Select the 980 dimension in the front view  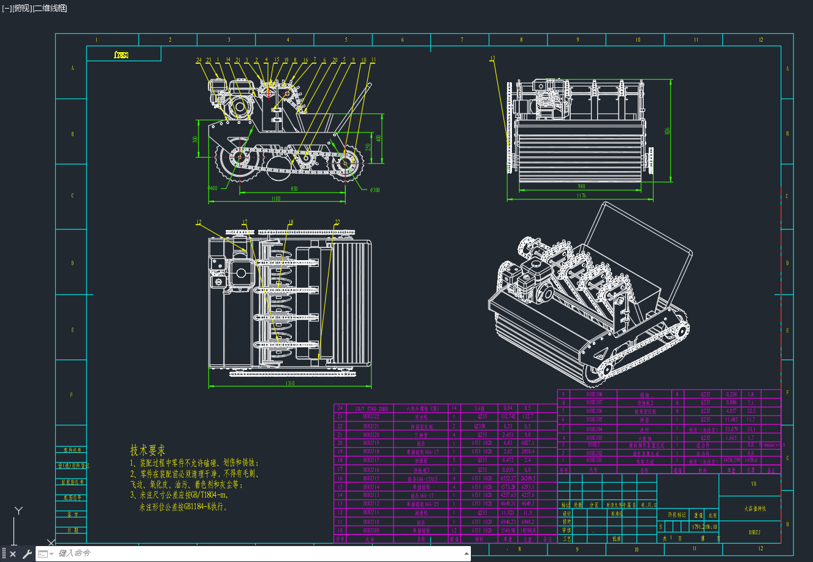581,186
